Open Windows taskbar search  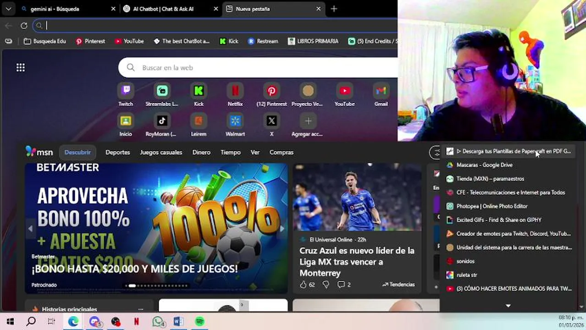coord(31,322)
